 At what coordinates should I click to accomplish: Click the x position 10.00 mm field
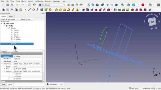click(28, 74)
